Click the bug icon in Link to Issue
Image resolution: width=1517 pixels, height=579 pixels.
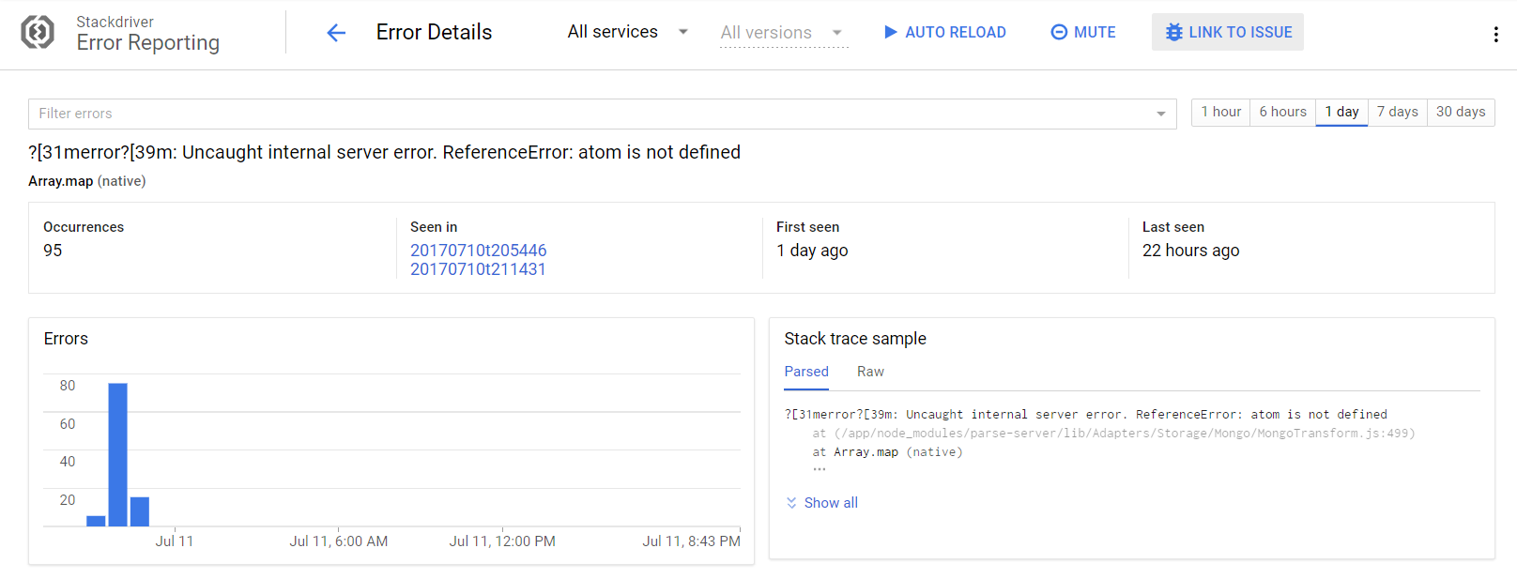[x=1173, y=32]
